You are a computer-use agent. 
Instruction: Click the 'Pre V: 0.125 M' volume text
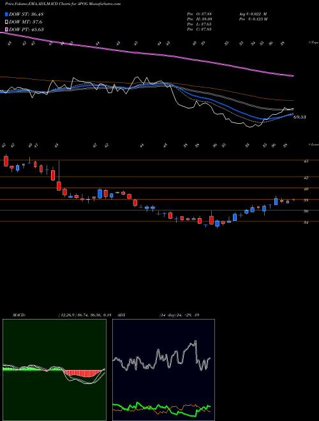coord(253,19)
